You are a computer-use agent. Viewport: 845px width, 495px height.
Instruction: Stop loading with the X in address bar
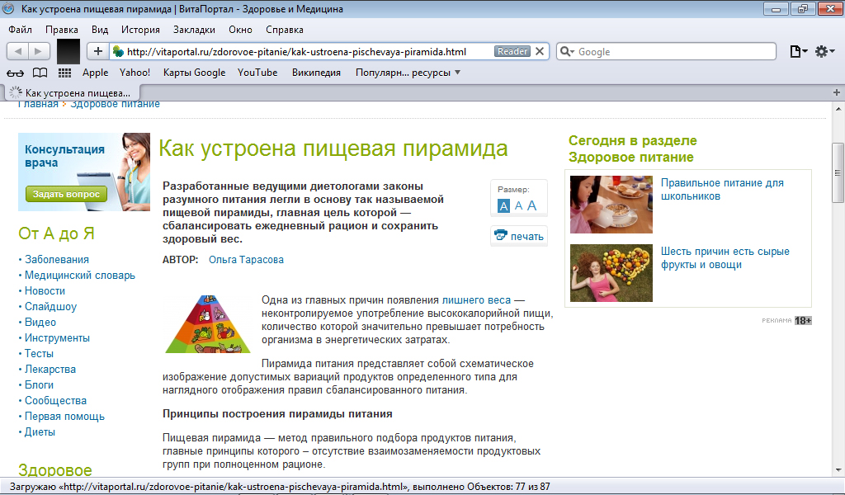pyautogui.click(x=540, y=51)
